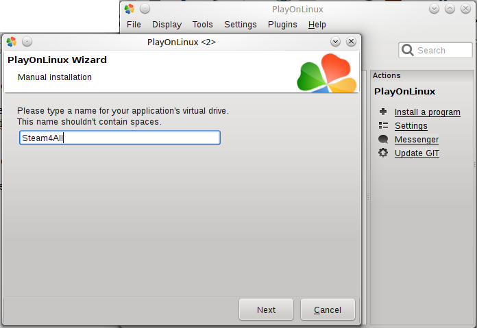Open the Display menu

pyautogui.click(x=167, y=25)
